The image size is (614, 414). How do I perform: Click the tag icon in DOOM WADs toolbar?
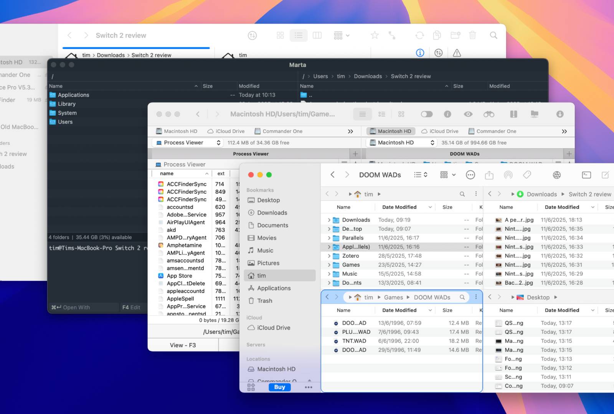coord(527,175)
